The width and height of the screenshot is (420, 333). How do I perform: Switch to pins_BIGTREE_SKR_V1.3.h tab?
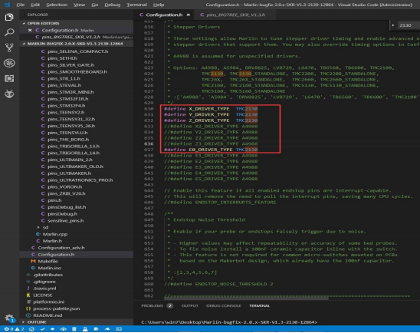[233, 15]
